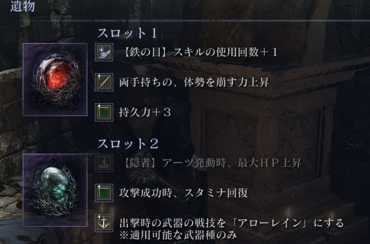Select the red relic in slot 1
This screenshot has height=244, width=370.
pyautogui.click(x=55, y=80)
